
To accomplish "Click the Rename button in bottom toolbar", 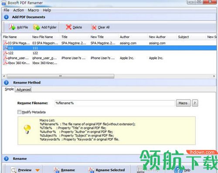I will 64,170.
